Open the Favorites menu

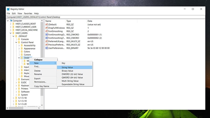tap(28, 13)
